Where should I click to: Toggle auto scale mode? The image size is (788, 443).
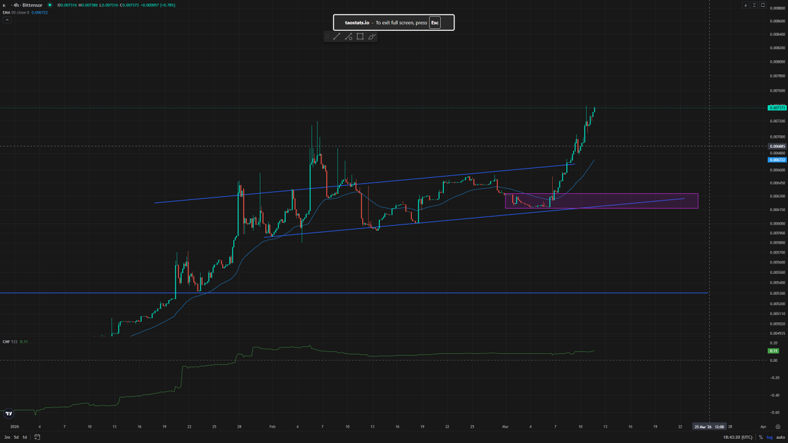click(x=780, y=437)
